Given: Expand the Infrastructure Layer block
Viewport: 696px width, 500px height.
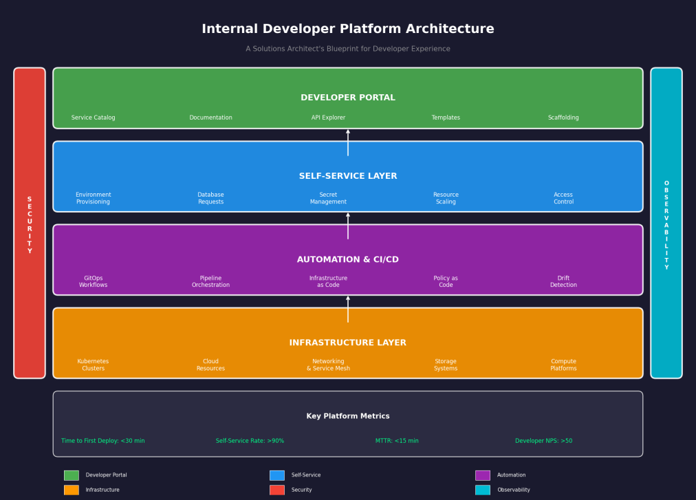Looking at the screenshot, I should pos(348,342).
